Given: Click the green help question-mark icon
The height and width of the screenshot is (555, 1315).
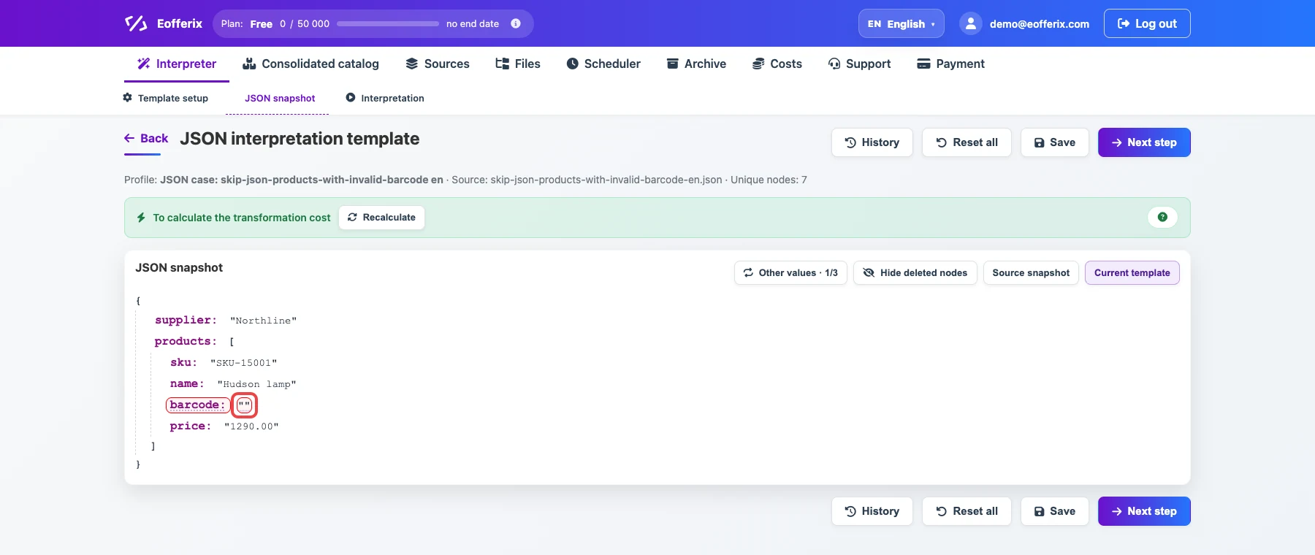Looking at the screenshot, I should pos(1162,217).
